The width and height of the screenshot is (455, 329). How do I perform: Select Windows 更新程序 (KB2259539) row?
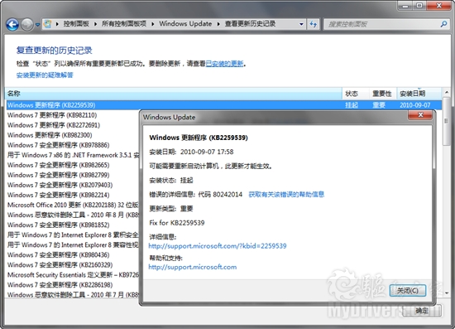tap(223, 105)
